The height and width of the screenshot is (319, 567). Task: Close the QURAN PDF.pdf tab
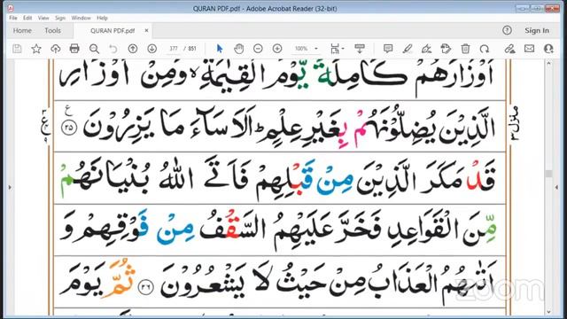tap(146, 31)
